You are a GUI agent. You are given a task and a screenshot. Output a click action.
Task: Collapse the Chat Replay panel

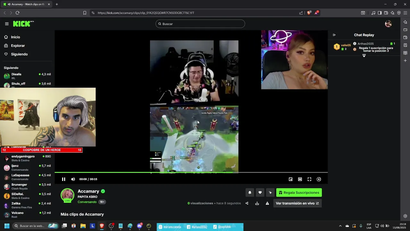coord(334,35)
